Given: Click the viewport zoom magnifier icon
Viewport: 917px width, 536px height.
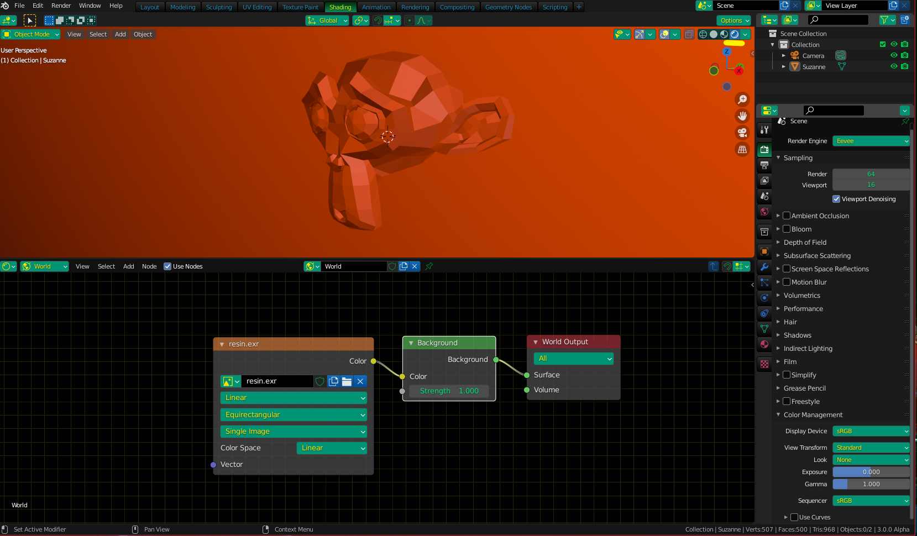Looking at the screenshot, I should [x=742, y=99].
